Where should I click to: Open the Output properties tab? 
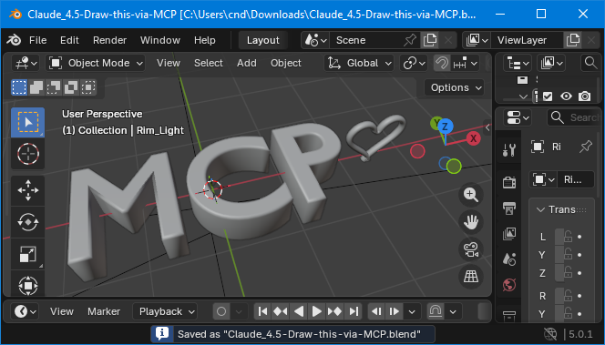pos(509,208)
